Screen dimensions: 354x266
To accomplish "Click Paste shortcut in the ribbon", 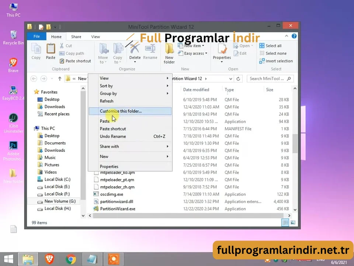I will point(75,61).
